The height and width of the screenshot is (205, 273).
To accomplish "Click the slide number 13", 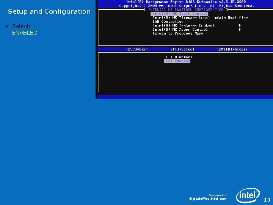I will pos(267,200).
